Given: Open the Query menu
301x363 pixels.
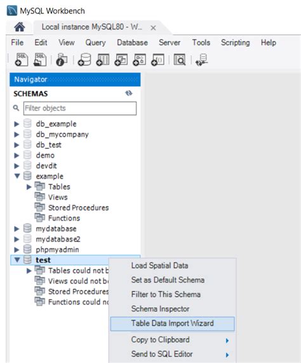Looking at the screenshot, I should pyautogui.click(x=95, y=43).
